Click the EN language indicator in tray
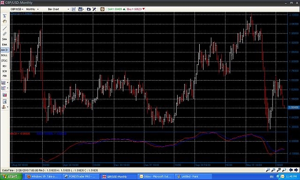Viewport: 300px width, 180px height. [x=272, y=177]
